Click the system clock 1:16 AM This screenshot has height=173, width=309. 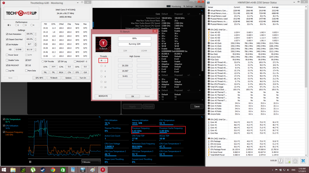click(302, 169)
